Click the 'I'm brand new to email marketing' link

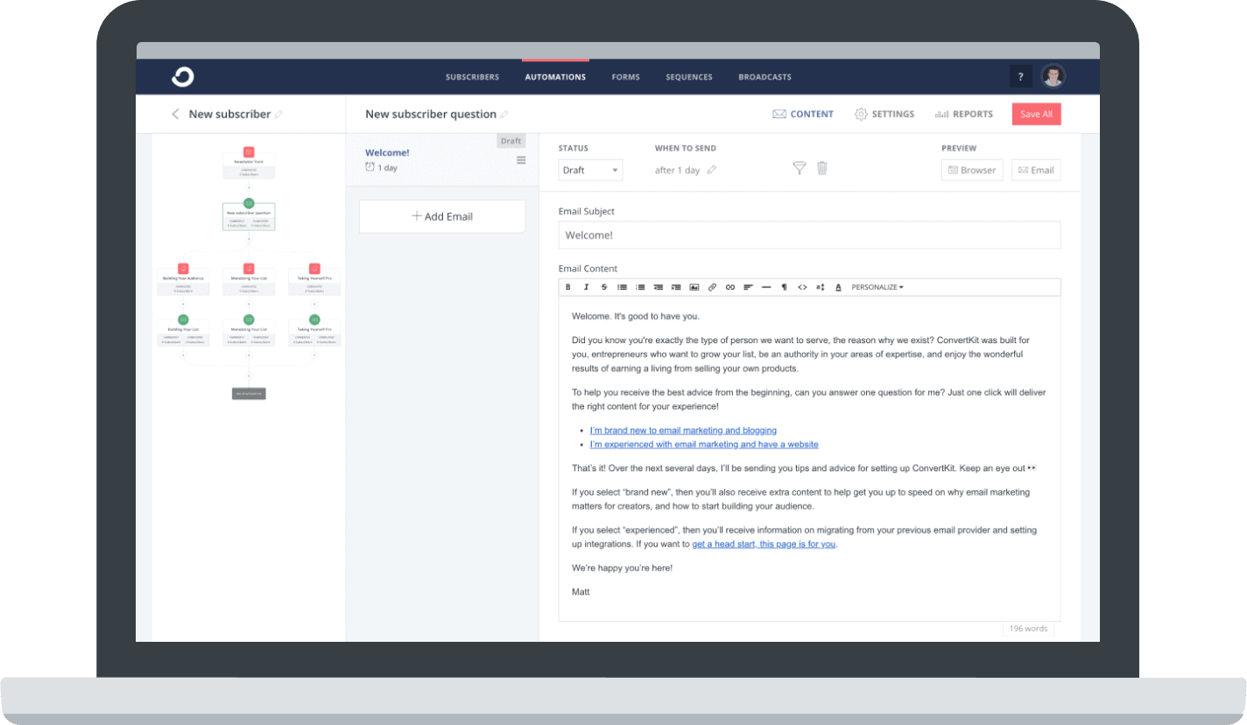pyautogui.click(x=683, y=430)
